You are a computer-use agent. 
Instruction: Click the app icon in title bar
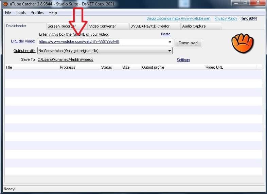pyautogui.click(x=5, y=4)
